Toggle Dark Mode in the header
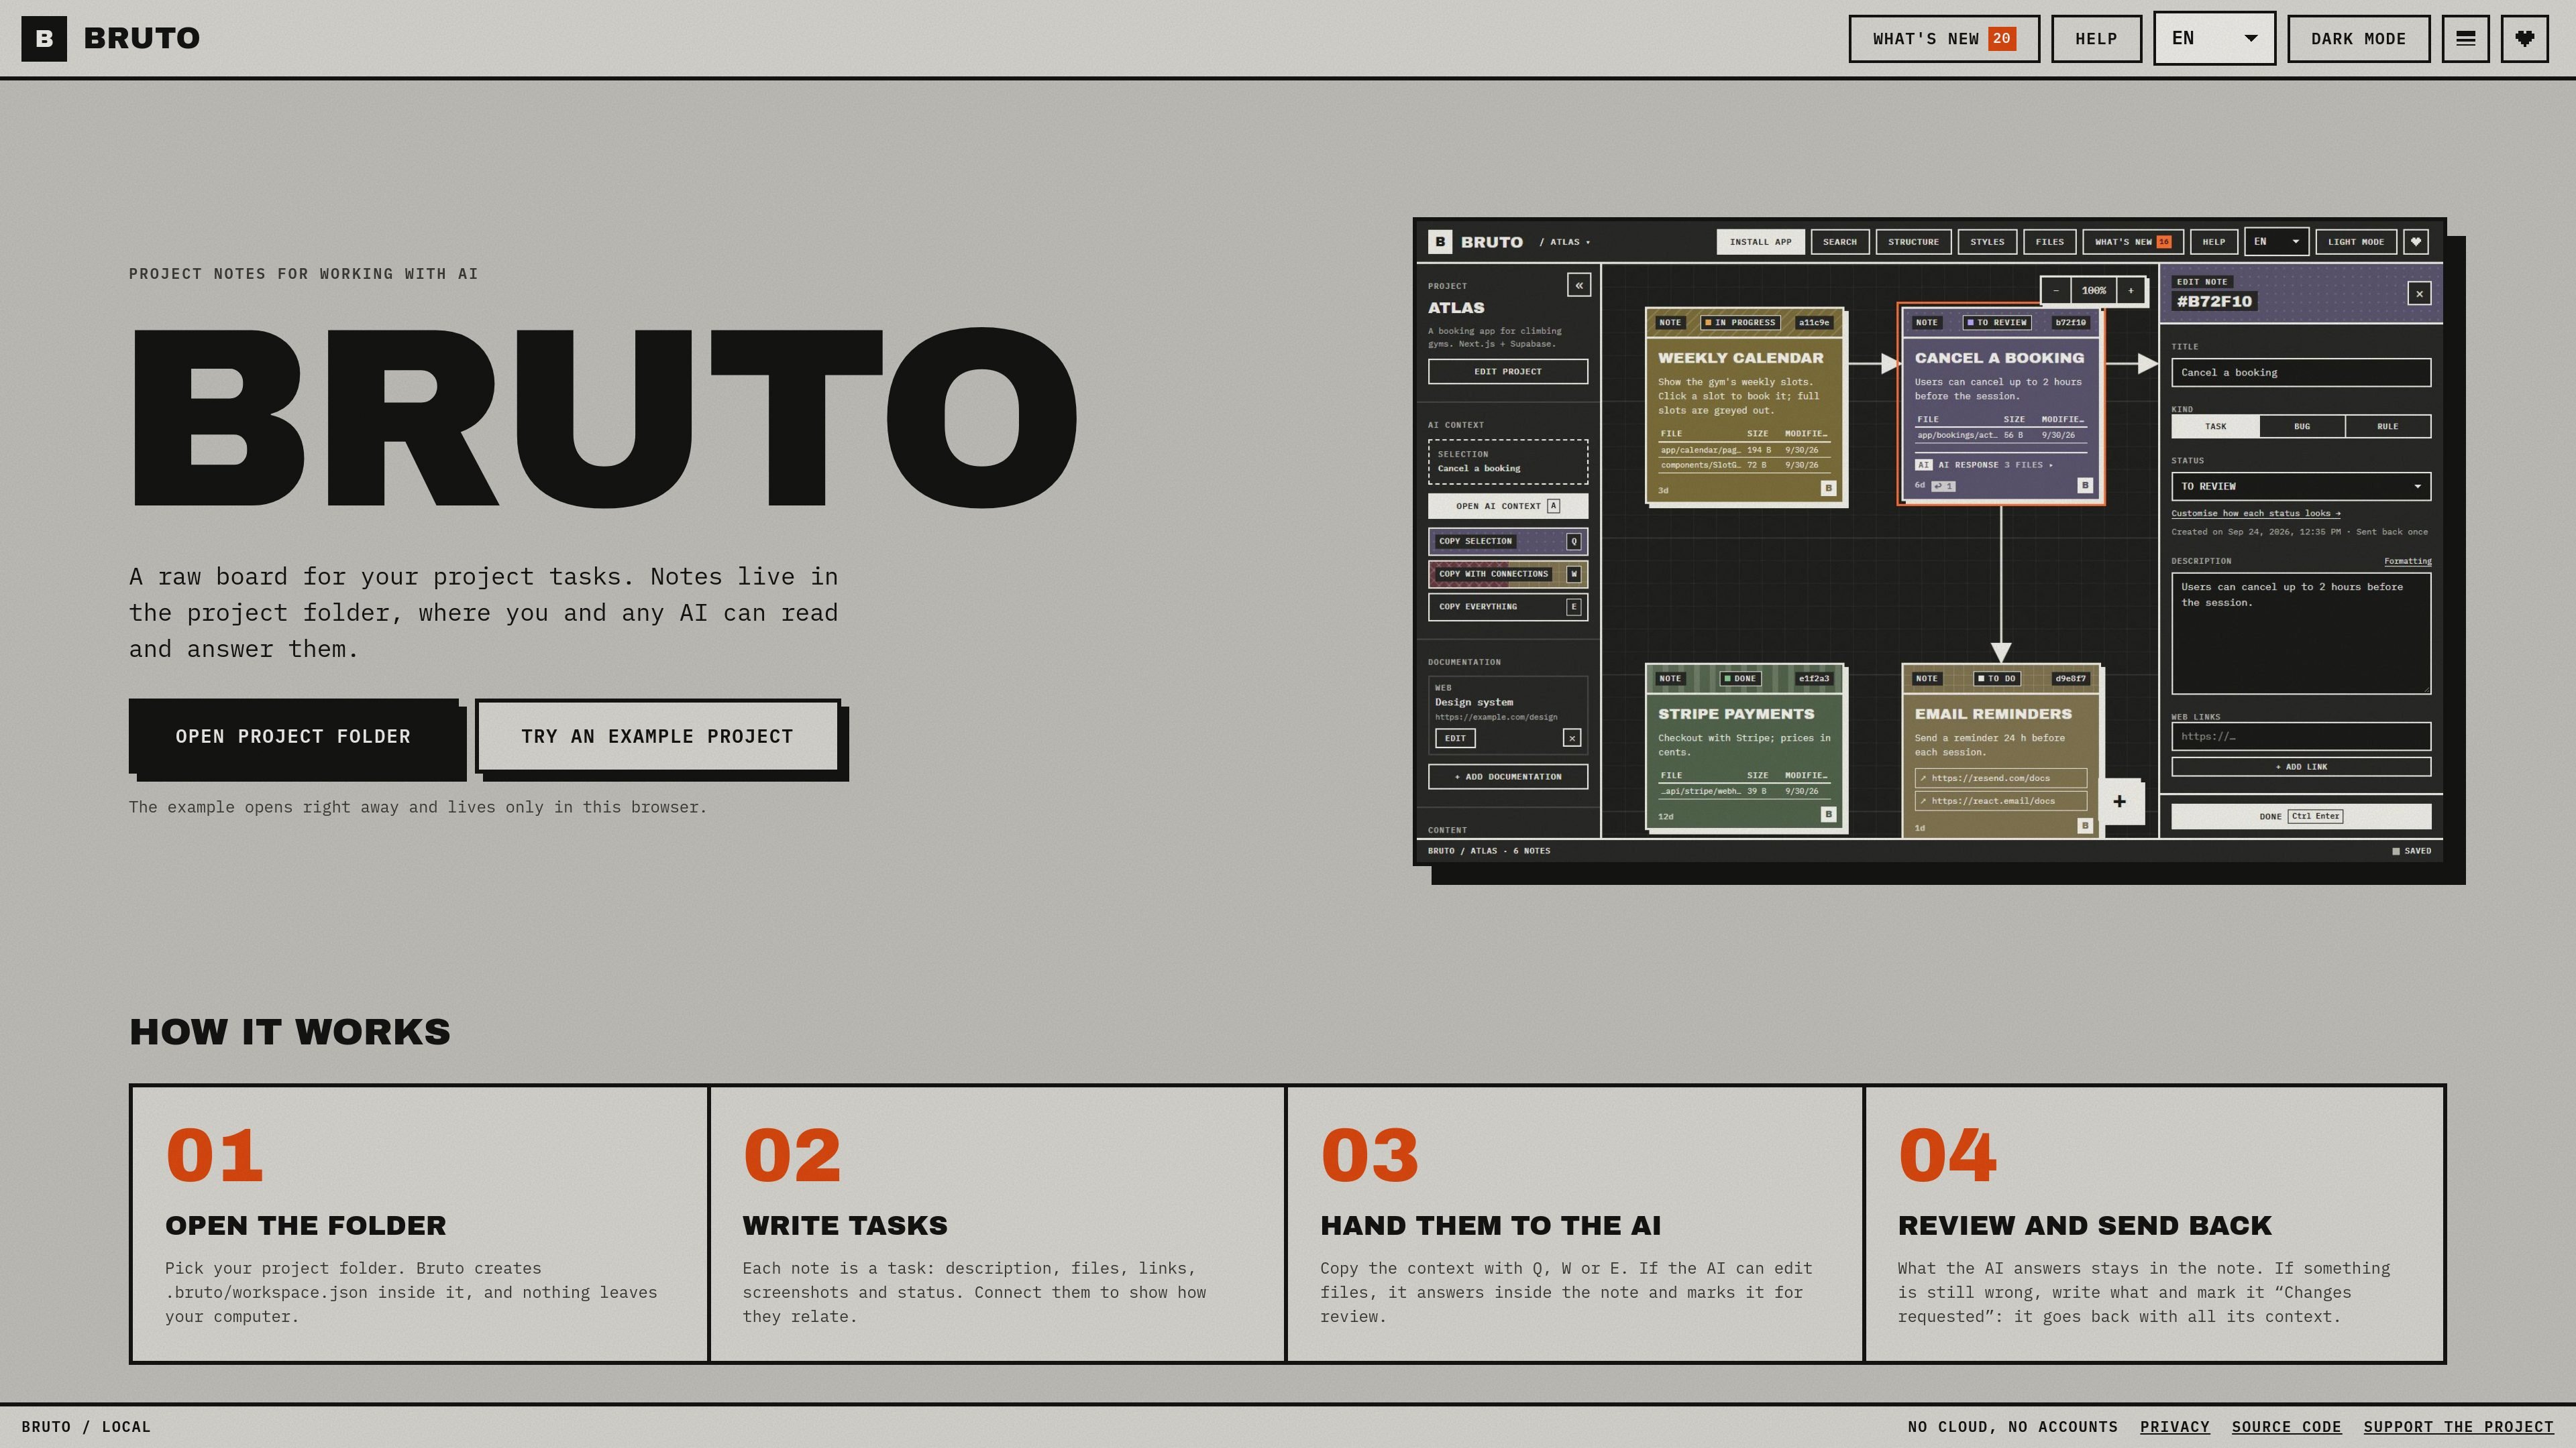Image resolution: width=2576 pixels, height=1448 pixels. coord(2358,38)
